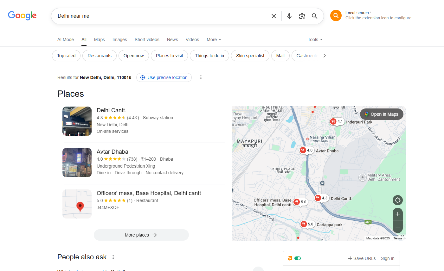Screen dimensions: 444x271
Task: Select Cariappa park 5.0 map pin
Action: [307, 224]
